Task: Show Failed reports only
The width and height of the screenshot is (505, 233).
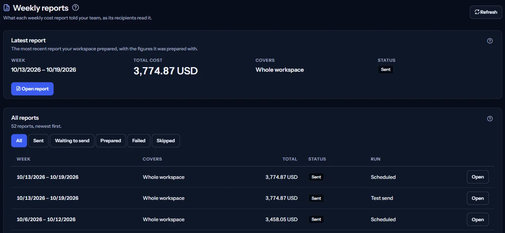Action: pos(139,141)
